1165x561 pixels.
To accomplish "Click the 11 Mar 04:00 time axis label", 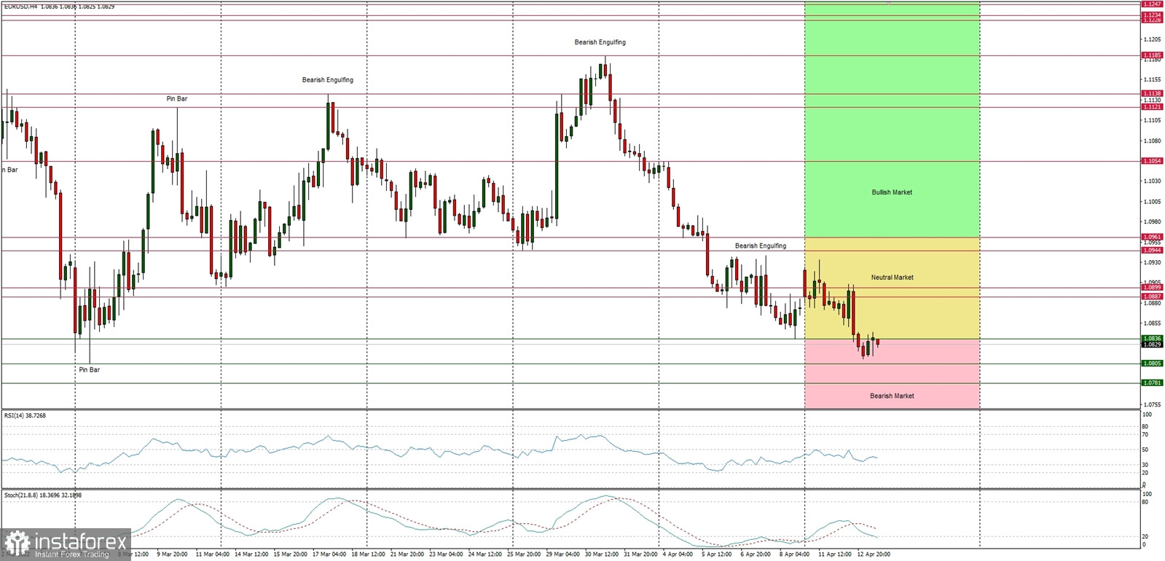I will pos(213,554).
